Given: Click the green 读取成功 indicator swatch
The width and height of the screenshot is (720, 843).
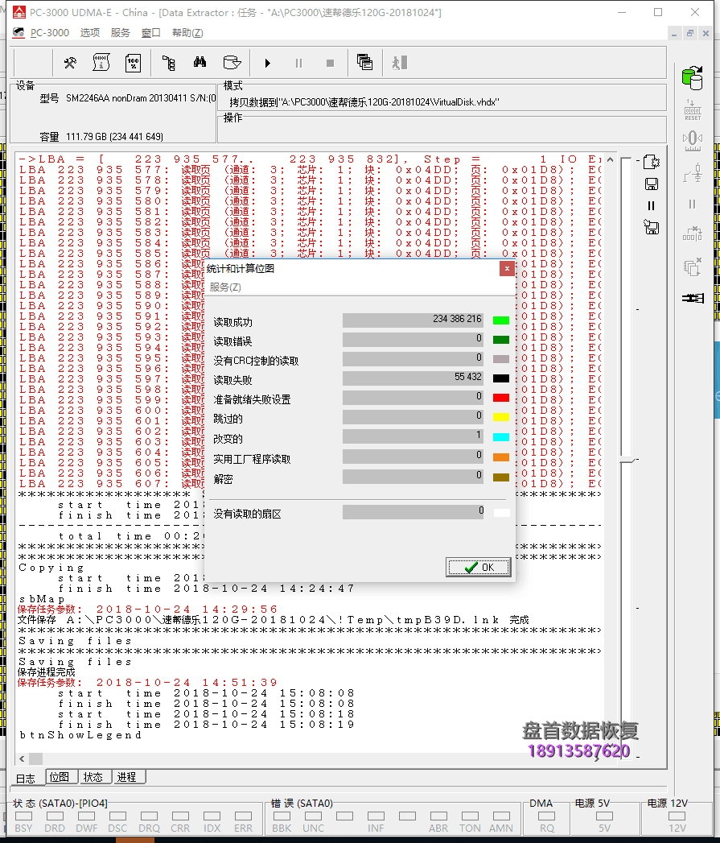Looking at the screenshot, I should click(x=501, y=319).
